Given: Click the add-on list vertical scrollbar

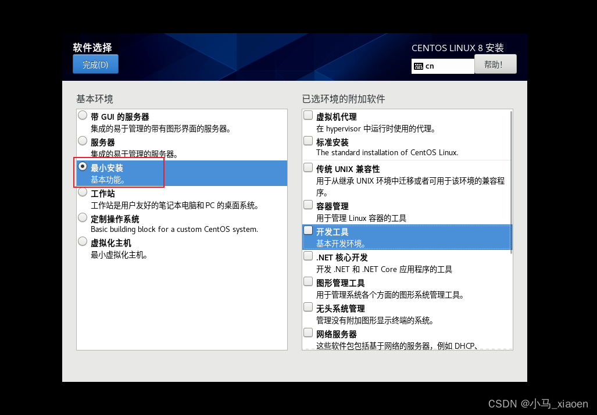Looking at the screenshot, I should pyautogui.click(x=511, y=183).
